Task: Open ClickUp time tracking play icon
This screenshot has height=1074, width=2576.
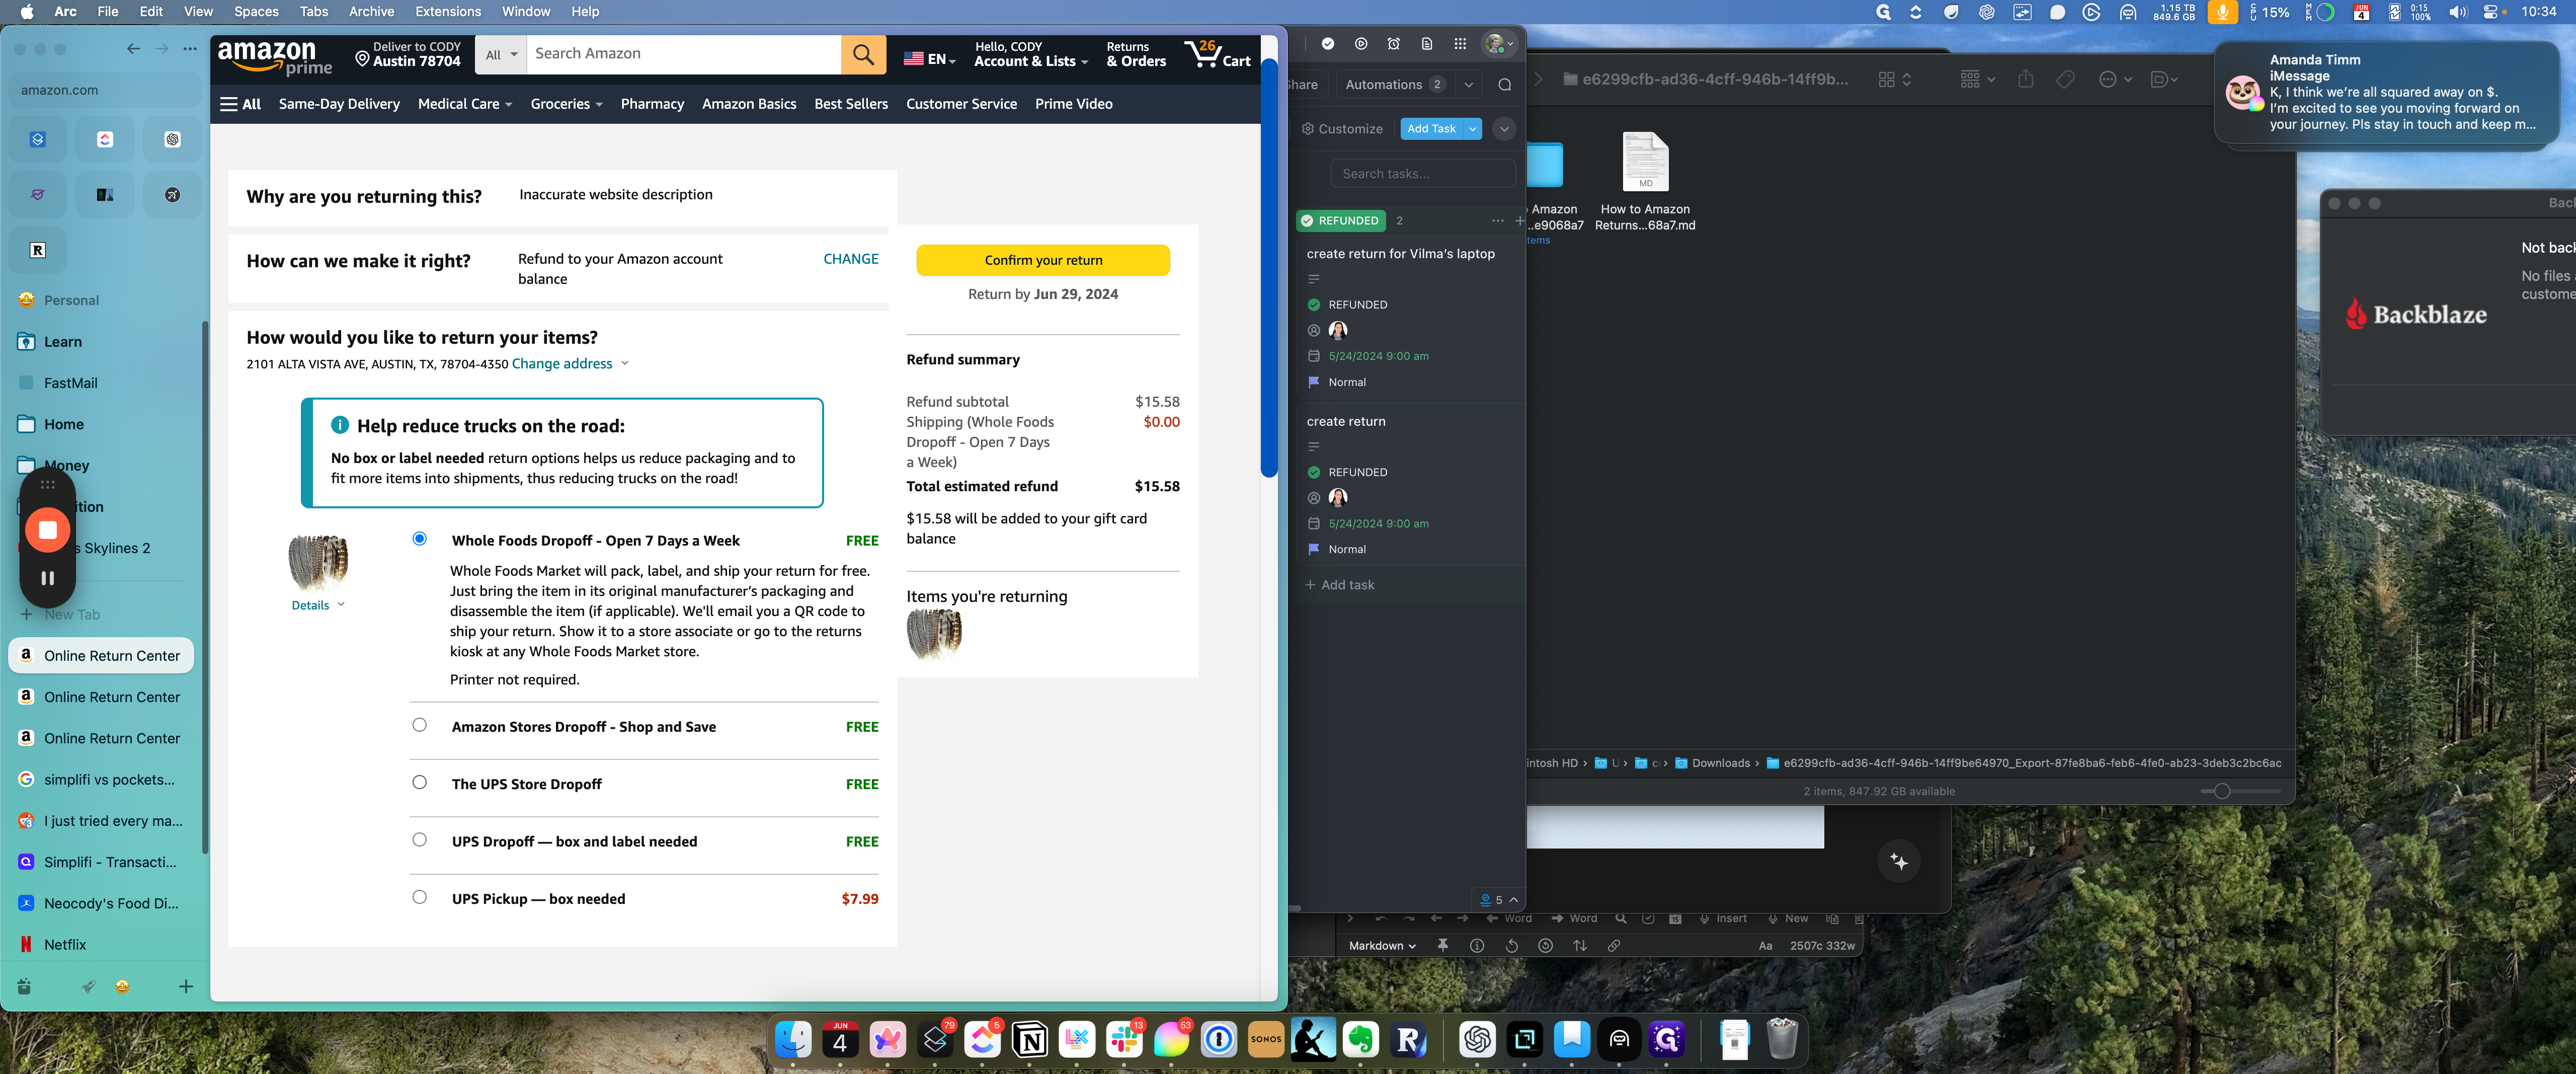Action: pyautogui.click(x=1360, y=44)
